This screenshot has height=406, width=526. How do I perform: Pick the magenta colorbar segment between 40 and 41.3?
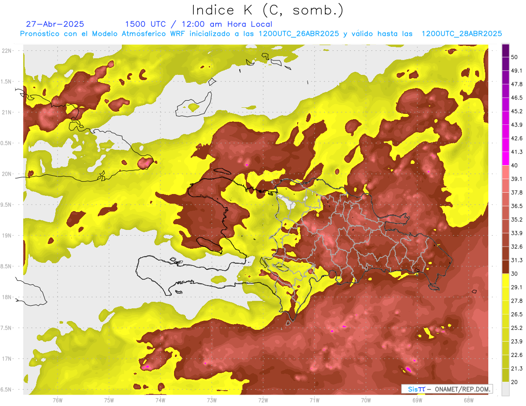click(505, 159)
